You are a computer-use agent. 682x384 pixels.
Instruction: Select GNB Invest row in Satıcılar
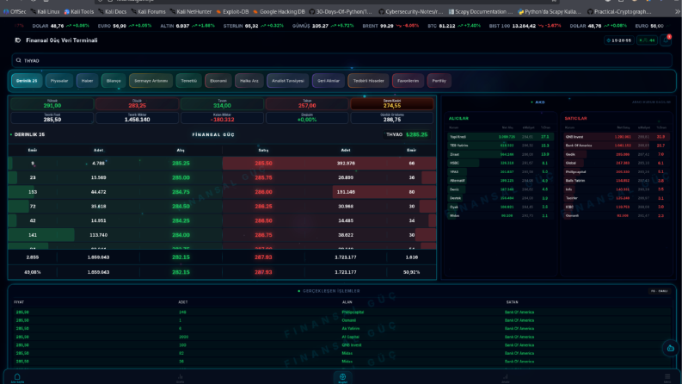pyautogui.click(x=617, y=137)
